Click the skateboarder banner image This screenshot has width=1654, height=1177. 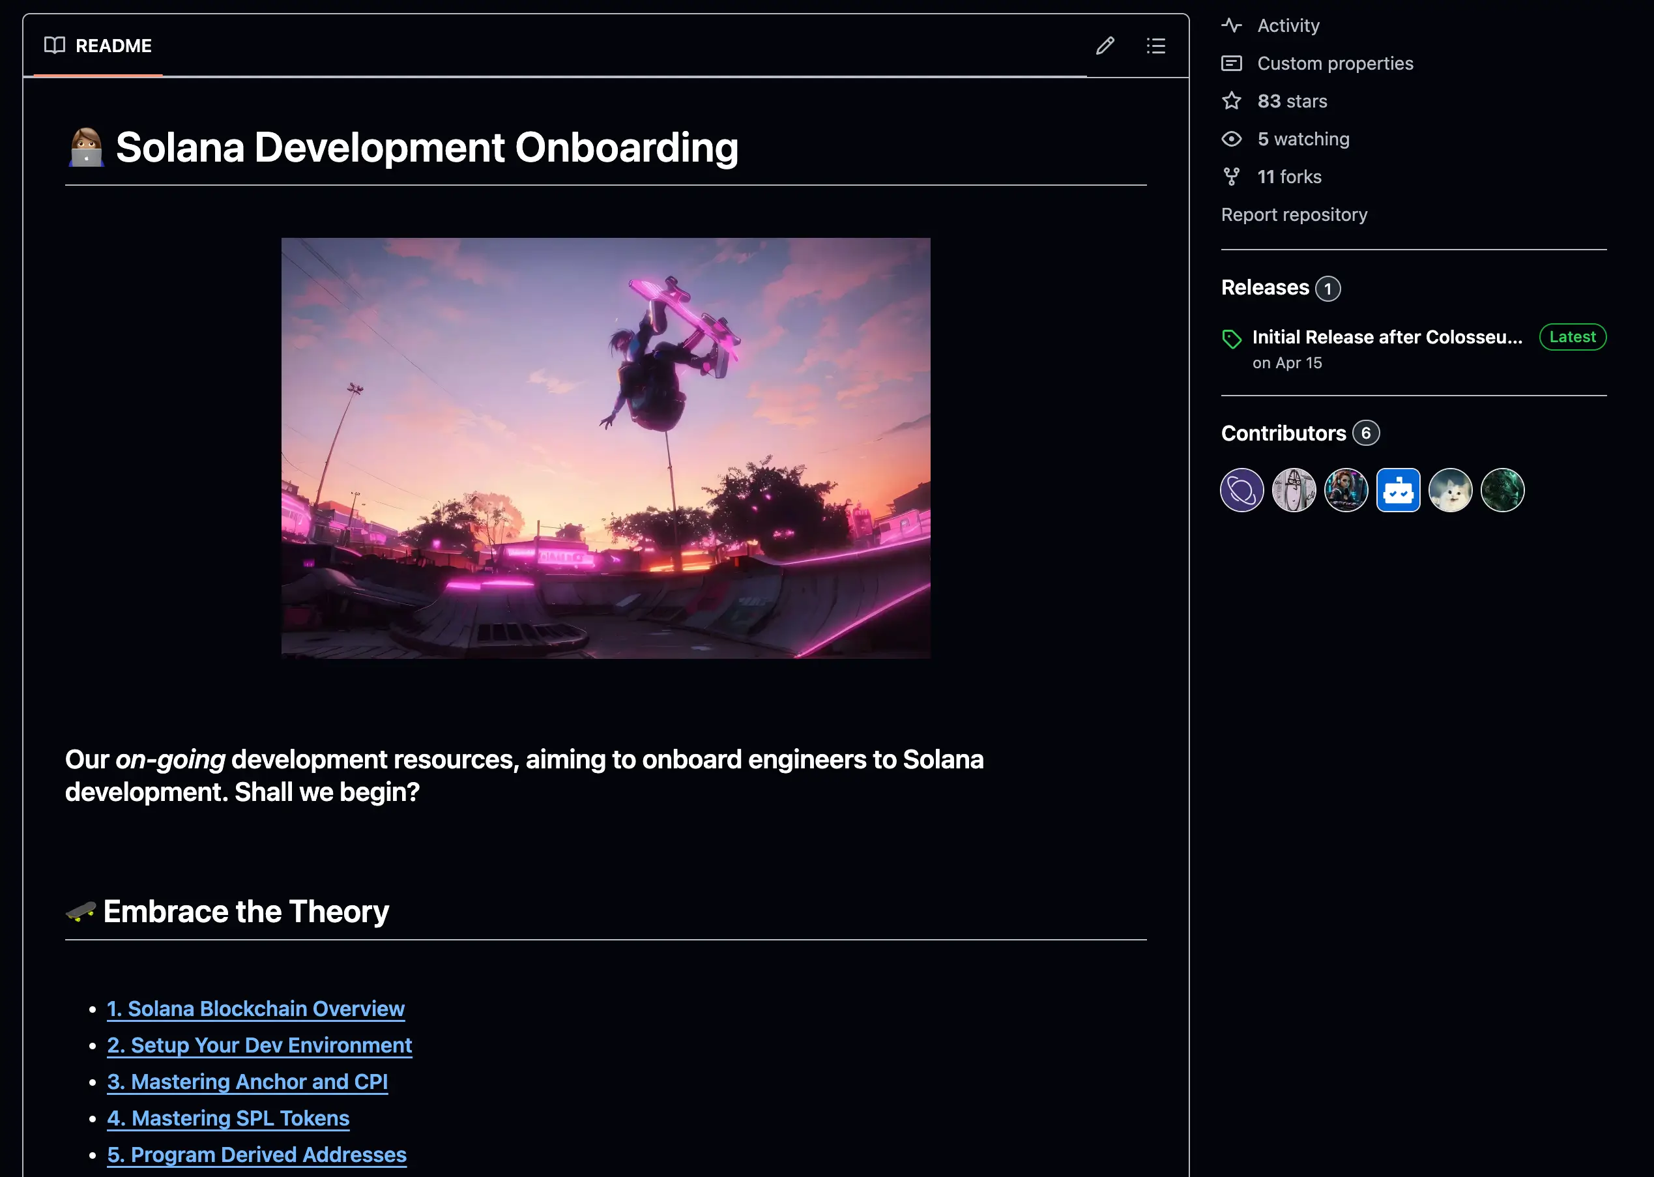(605, 448)
